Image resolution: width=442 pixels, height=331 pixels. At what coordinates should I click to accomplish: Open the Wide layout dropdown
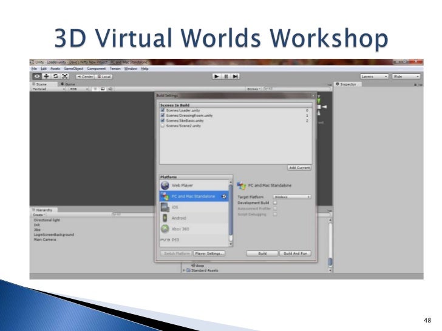tap(406, 76)
